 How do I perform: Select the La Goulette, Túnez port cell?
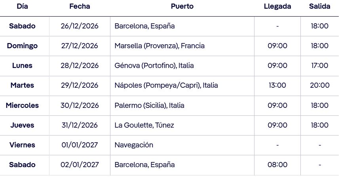coord(144,125)
